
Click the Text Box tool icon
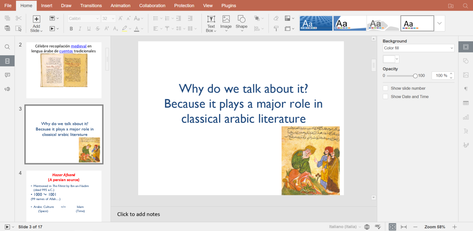(x=211, y=19)
